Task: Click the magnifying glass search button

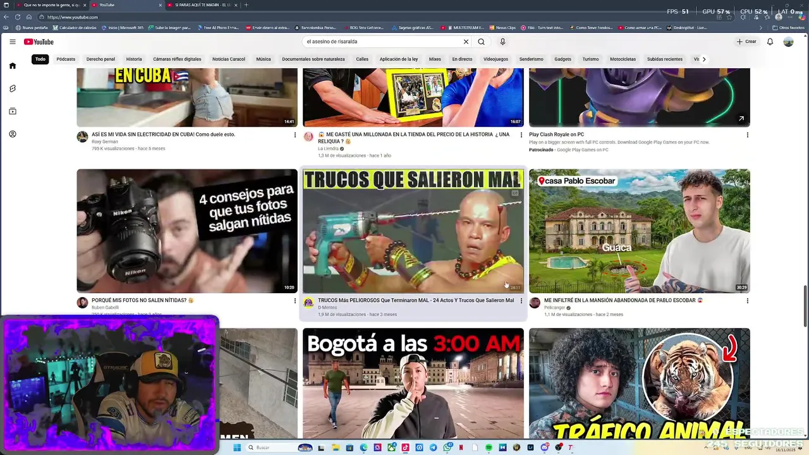Action: coord(481,42)
